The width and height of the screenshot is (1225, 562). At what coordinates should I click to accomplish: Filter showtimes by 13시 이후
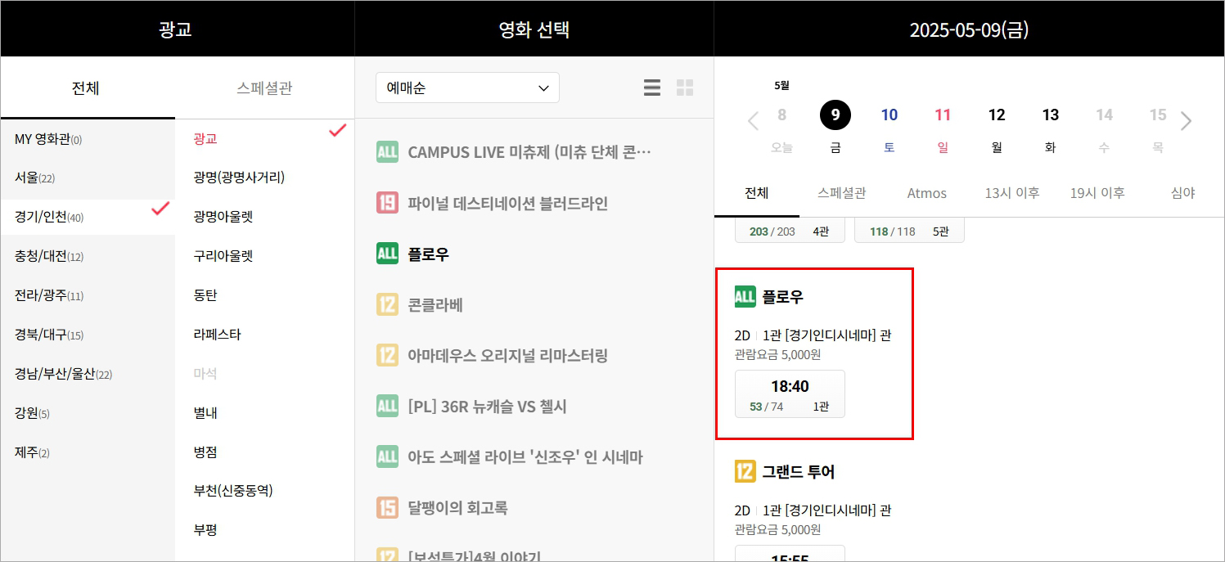click(1012, 194)
